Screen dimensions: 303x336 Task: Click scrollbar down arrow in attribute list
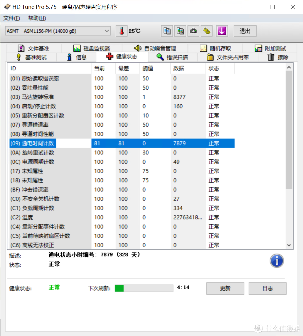pos(289,245)
